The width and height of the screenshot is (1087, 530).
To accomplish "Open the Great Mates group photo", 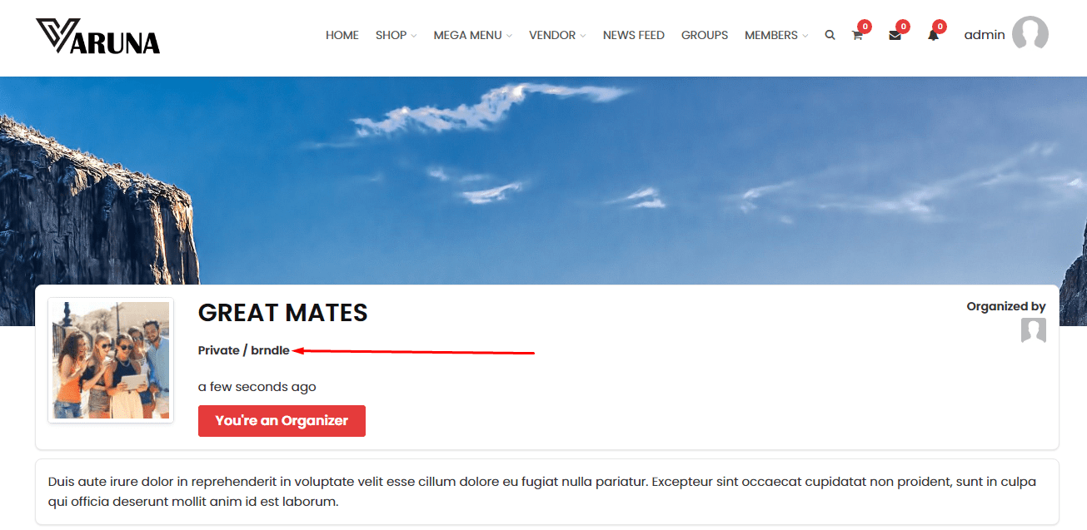I will point(111,360).
